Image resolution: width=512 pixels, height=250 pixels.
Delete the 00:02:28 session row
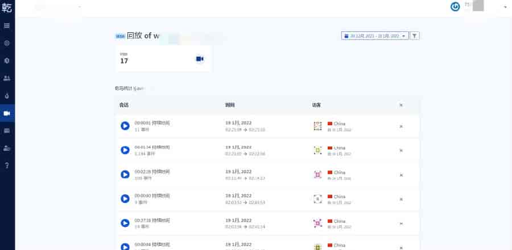[x=401, y=175]
